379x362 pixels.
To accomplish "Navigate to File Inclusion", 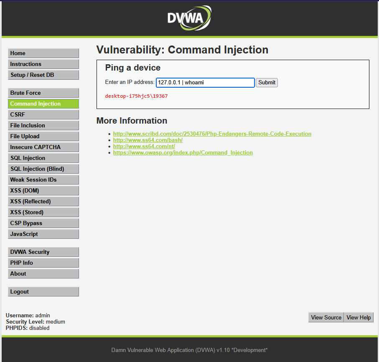I will (43, 125).
